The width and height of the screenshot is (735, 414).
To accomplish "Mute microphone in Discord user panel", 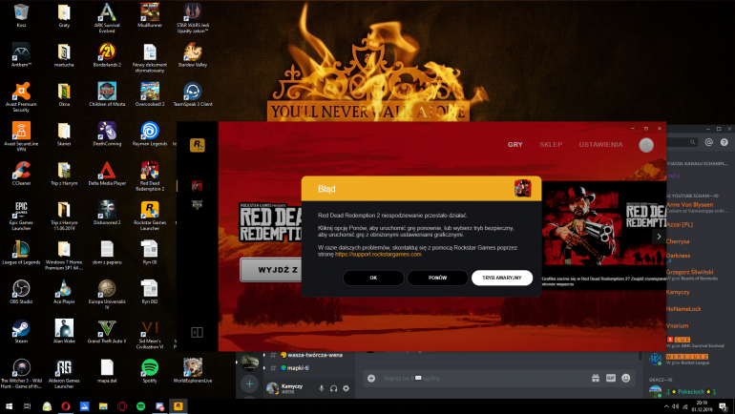I will pyautogui.click(x=321, y=388).
